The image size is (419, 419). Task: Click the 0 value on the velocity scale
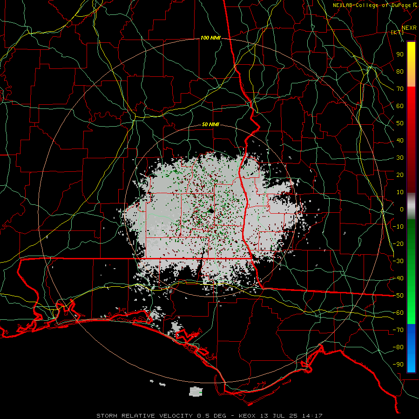[x=402, y=209]
